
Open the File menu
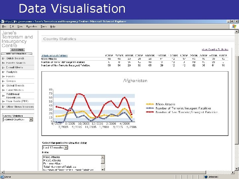[4, 27]
